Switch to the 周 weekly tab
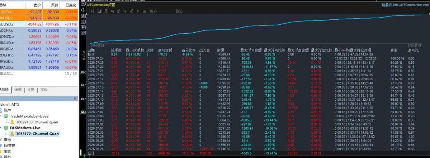The width and height of the screenshot is (430, 158). (x=106, y=11)
